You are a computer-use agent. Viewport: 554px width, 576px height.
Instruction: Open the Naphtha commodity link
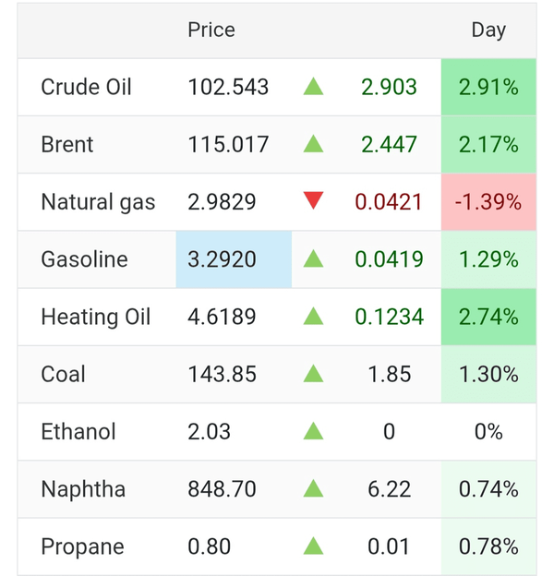(82, 488)
